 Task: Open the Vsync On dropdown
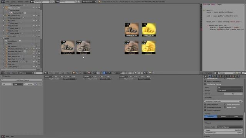(230, 87)
